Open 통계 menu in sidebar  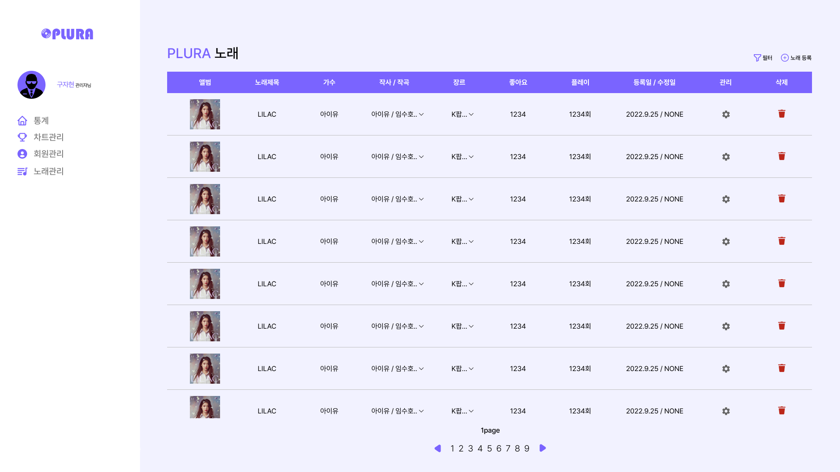click(41, 121)
